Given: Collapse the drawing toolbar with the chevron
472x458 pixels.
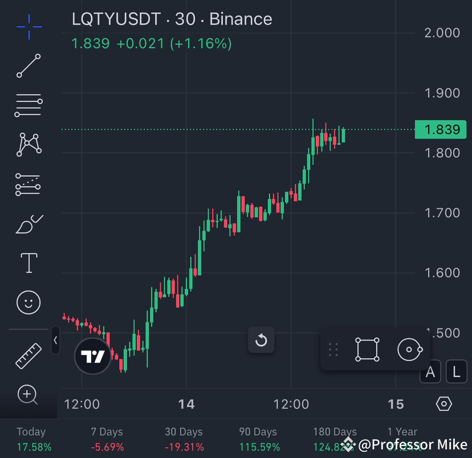Looking at the screenshot, I should coord(55,340).
